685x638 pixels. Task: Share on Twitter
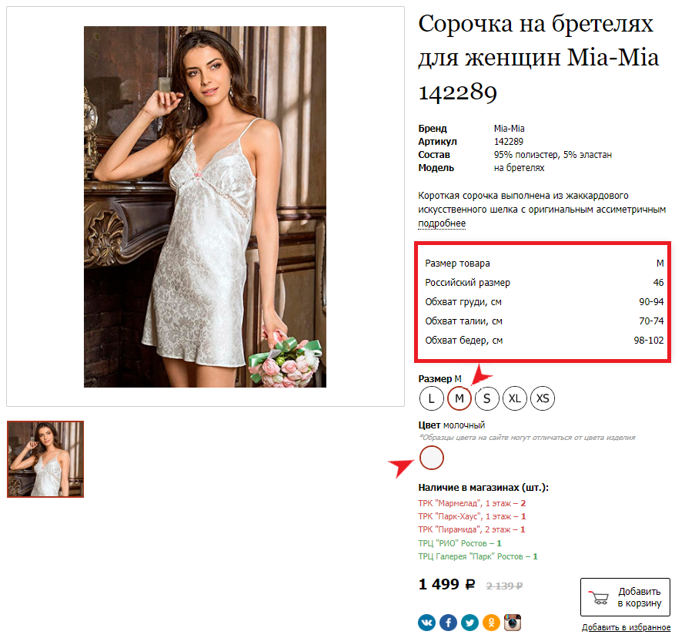(470, 623)
